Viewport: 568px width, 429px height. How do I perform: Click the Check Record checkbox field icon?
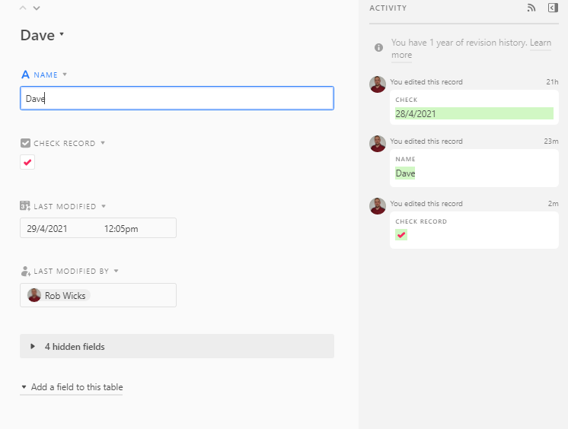click(x=25, y=143)
